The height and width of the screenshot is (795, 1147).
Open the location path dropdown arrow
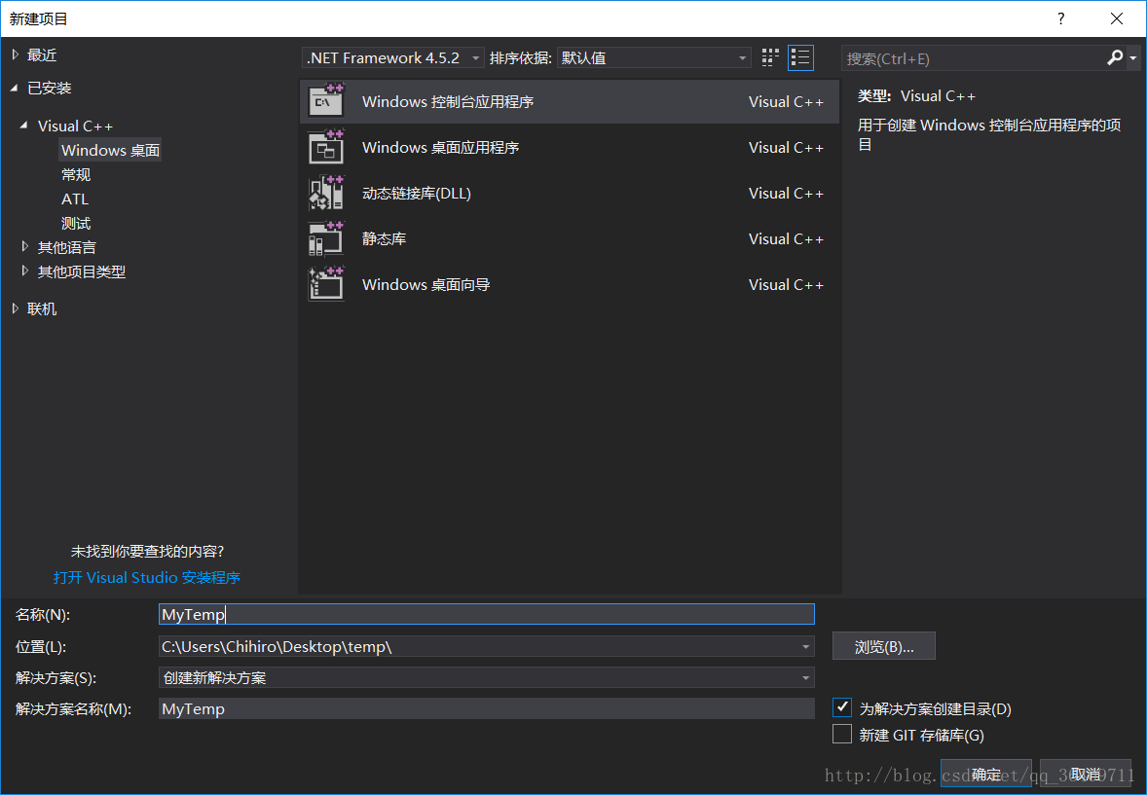point(805,646)
